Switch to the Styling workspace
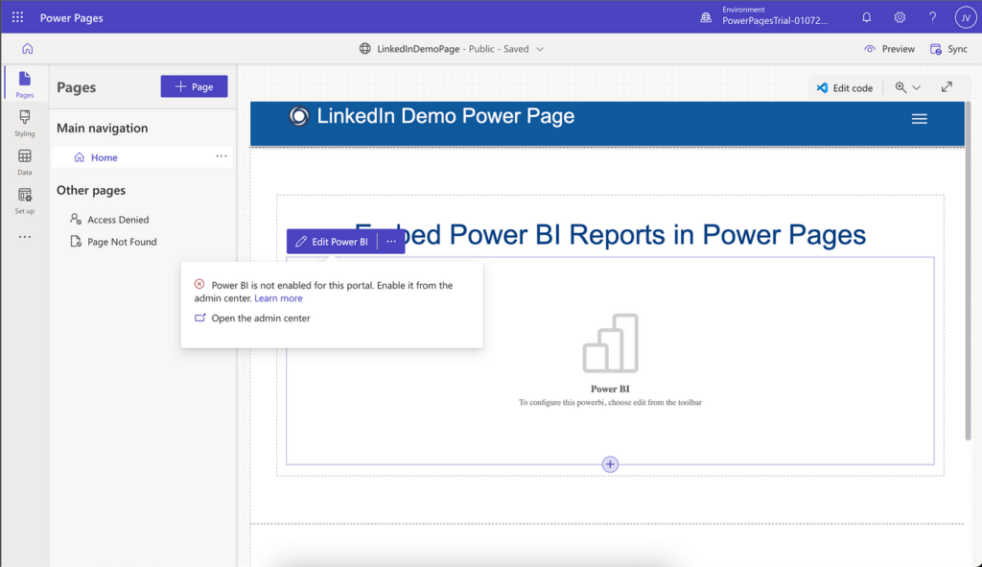The image size is (982, 567). click(x=24, y=124)
